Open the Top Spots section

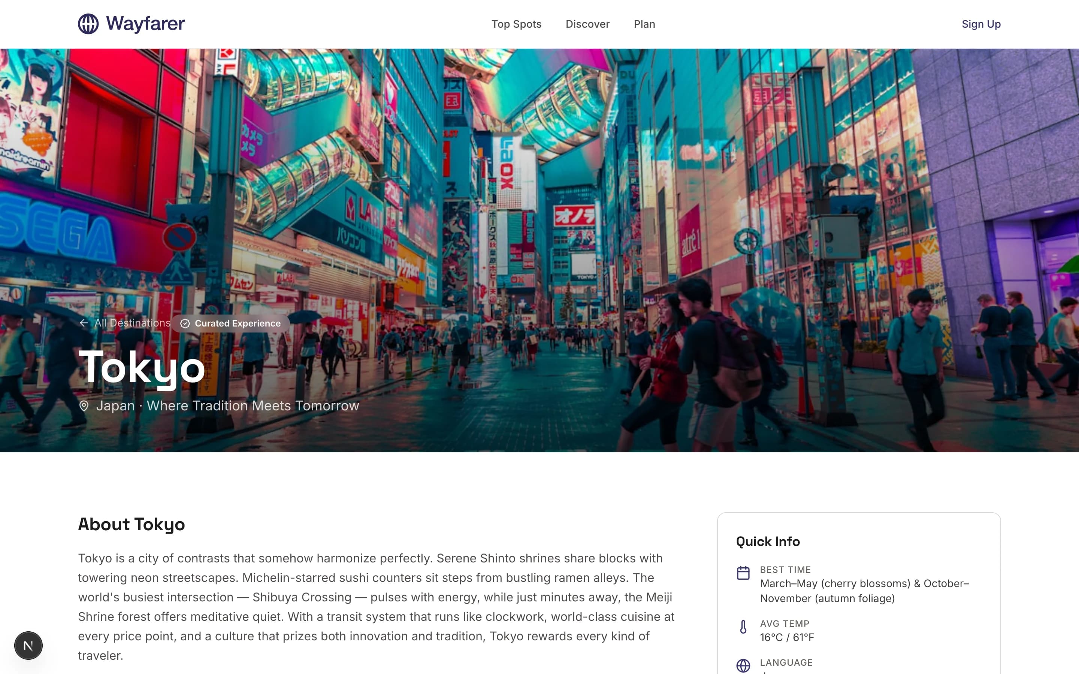516,24
